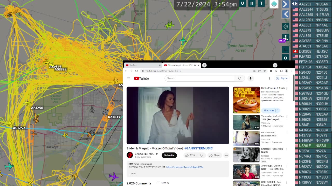Click Shop now on Barilla ad
Screen dimensions: 332x186
tap(271, 111)
